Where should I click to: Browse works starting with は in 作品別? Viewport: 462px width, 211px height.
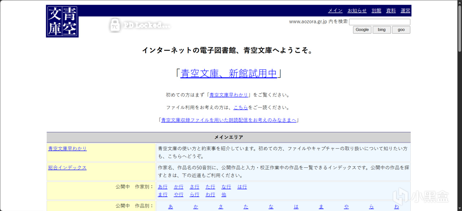coord(296,207)
